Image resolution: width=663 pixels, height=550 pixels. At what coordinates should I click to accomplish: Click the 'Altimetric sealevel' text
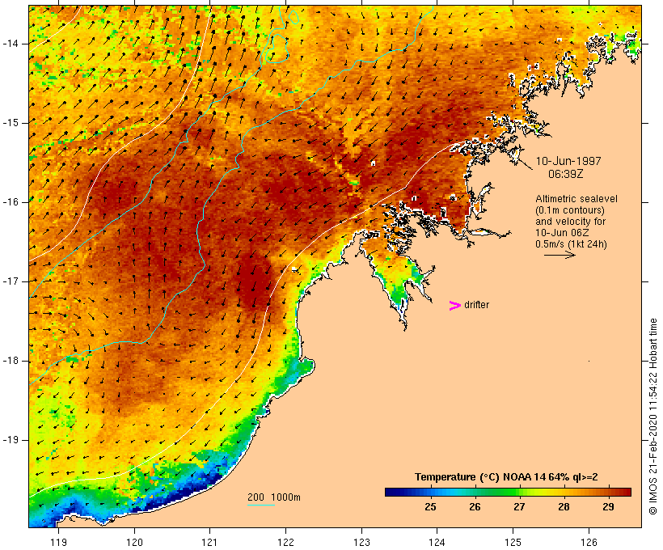tap(576, 199)
